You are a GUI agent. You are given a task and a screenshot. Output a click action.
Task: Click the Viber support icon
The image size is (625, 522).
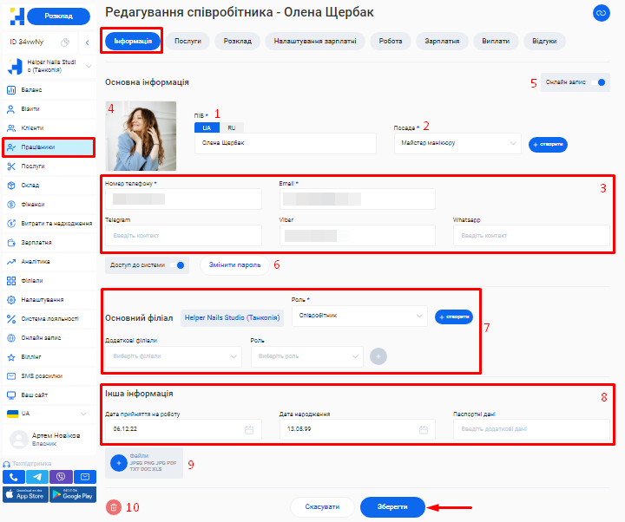(61, 477)
